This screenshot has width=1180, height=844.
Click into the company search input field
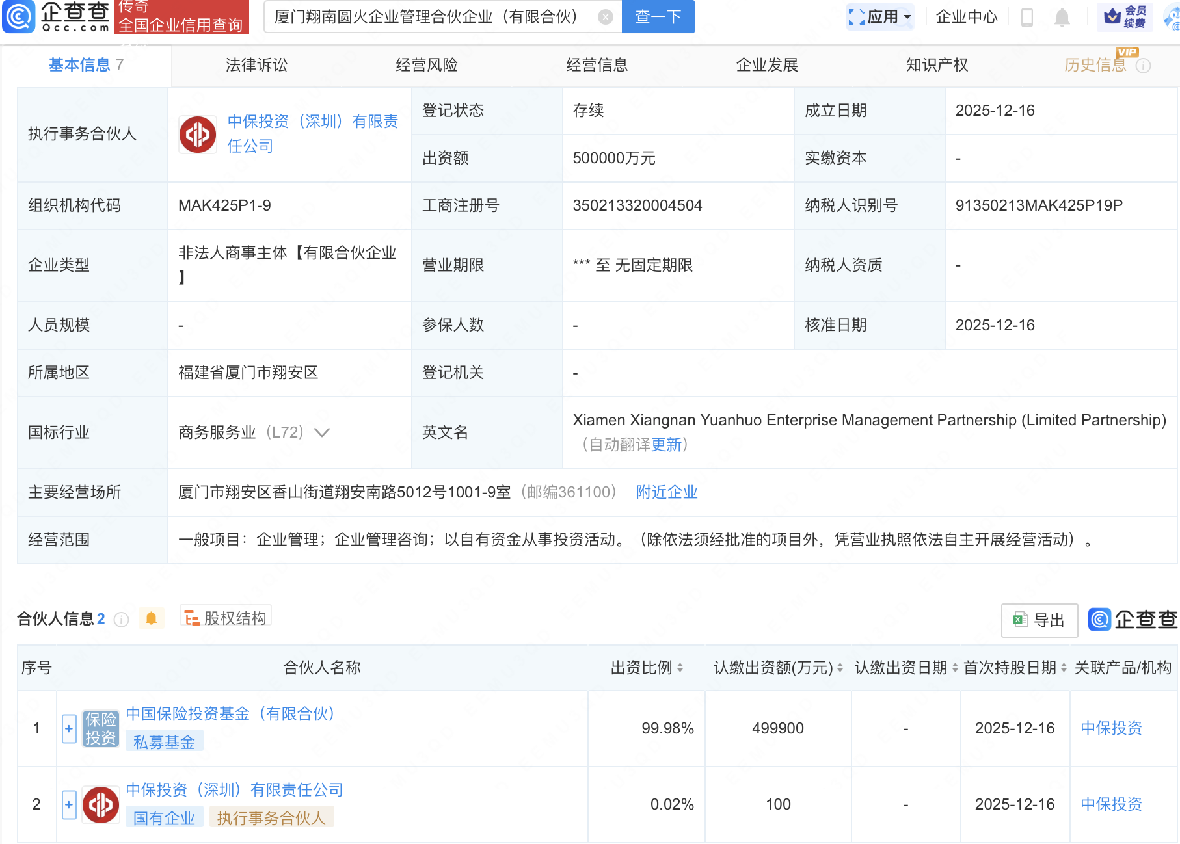[x=429, y=17]
